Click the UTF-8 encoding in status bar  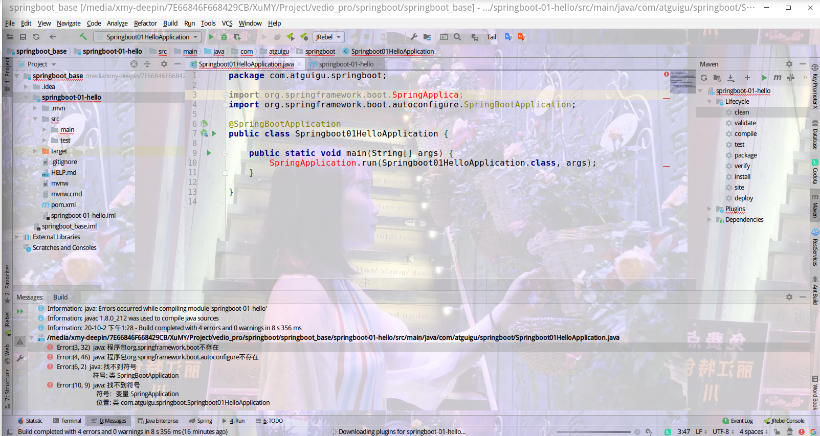point(724,431)
